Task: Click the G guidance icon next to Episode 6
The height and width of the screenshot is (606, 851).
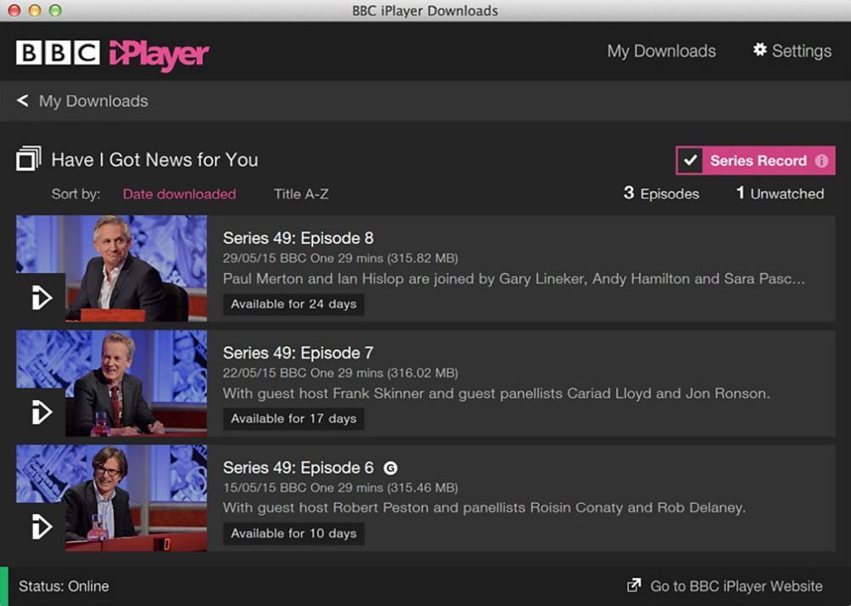Action: 390,467
